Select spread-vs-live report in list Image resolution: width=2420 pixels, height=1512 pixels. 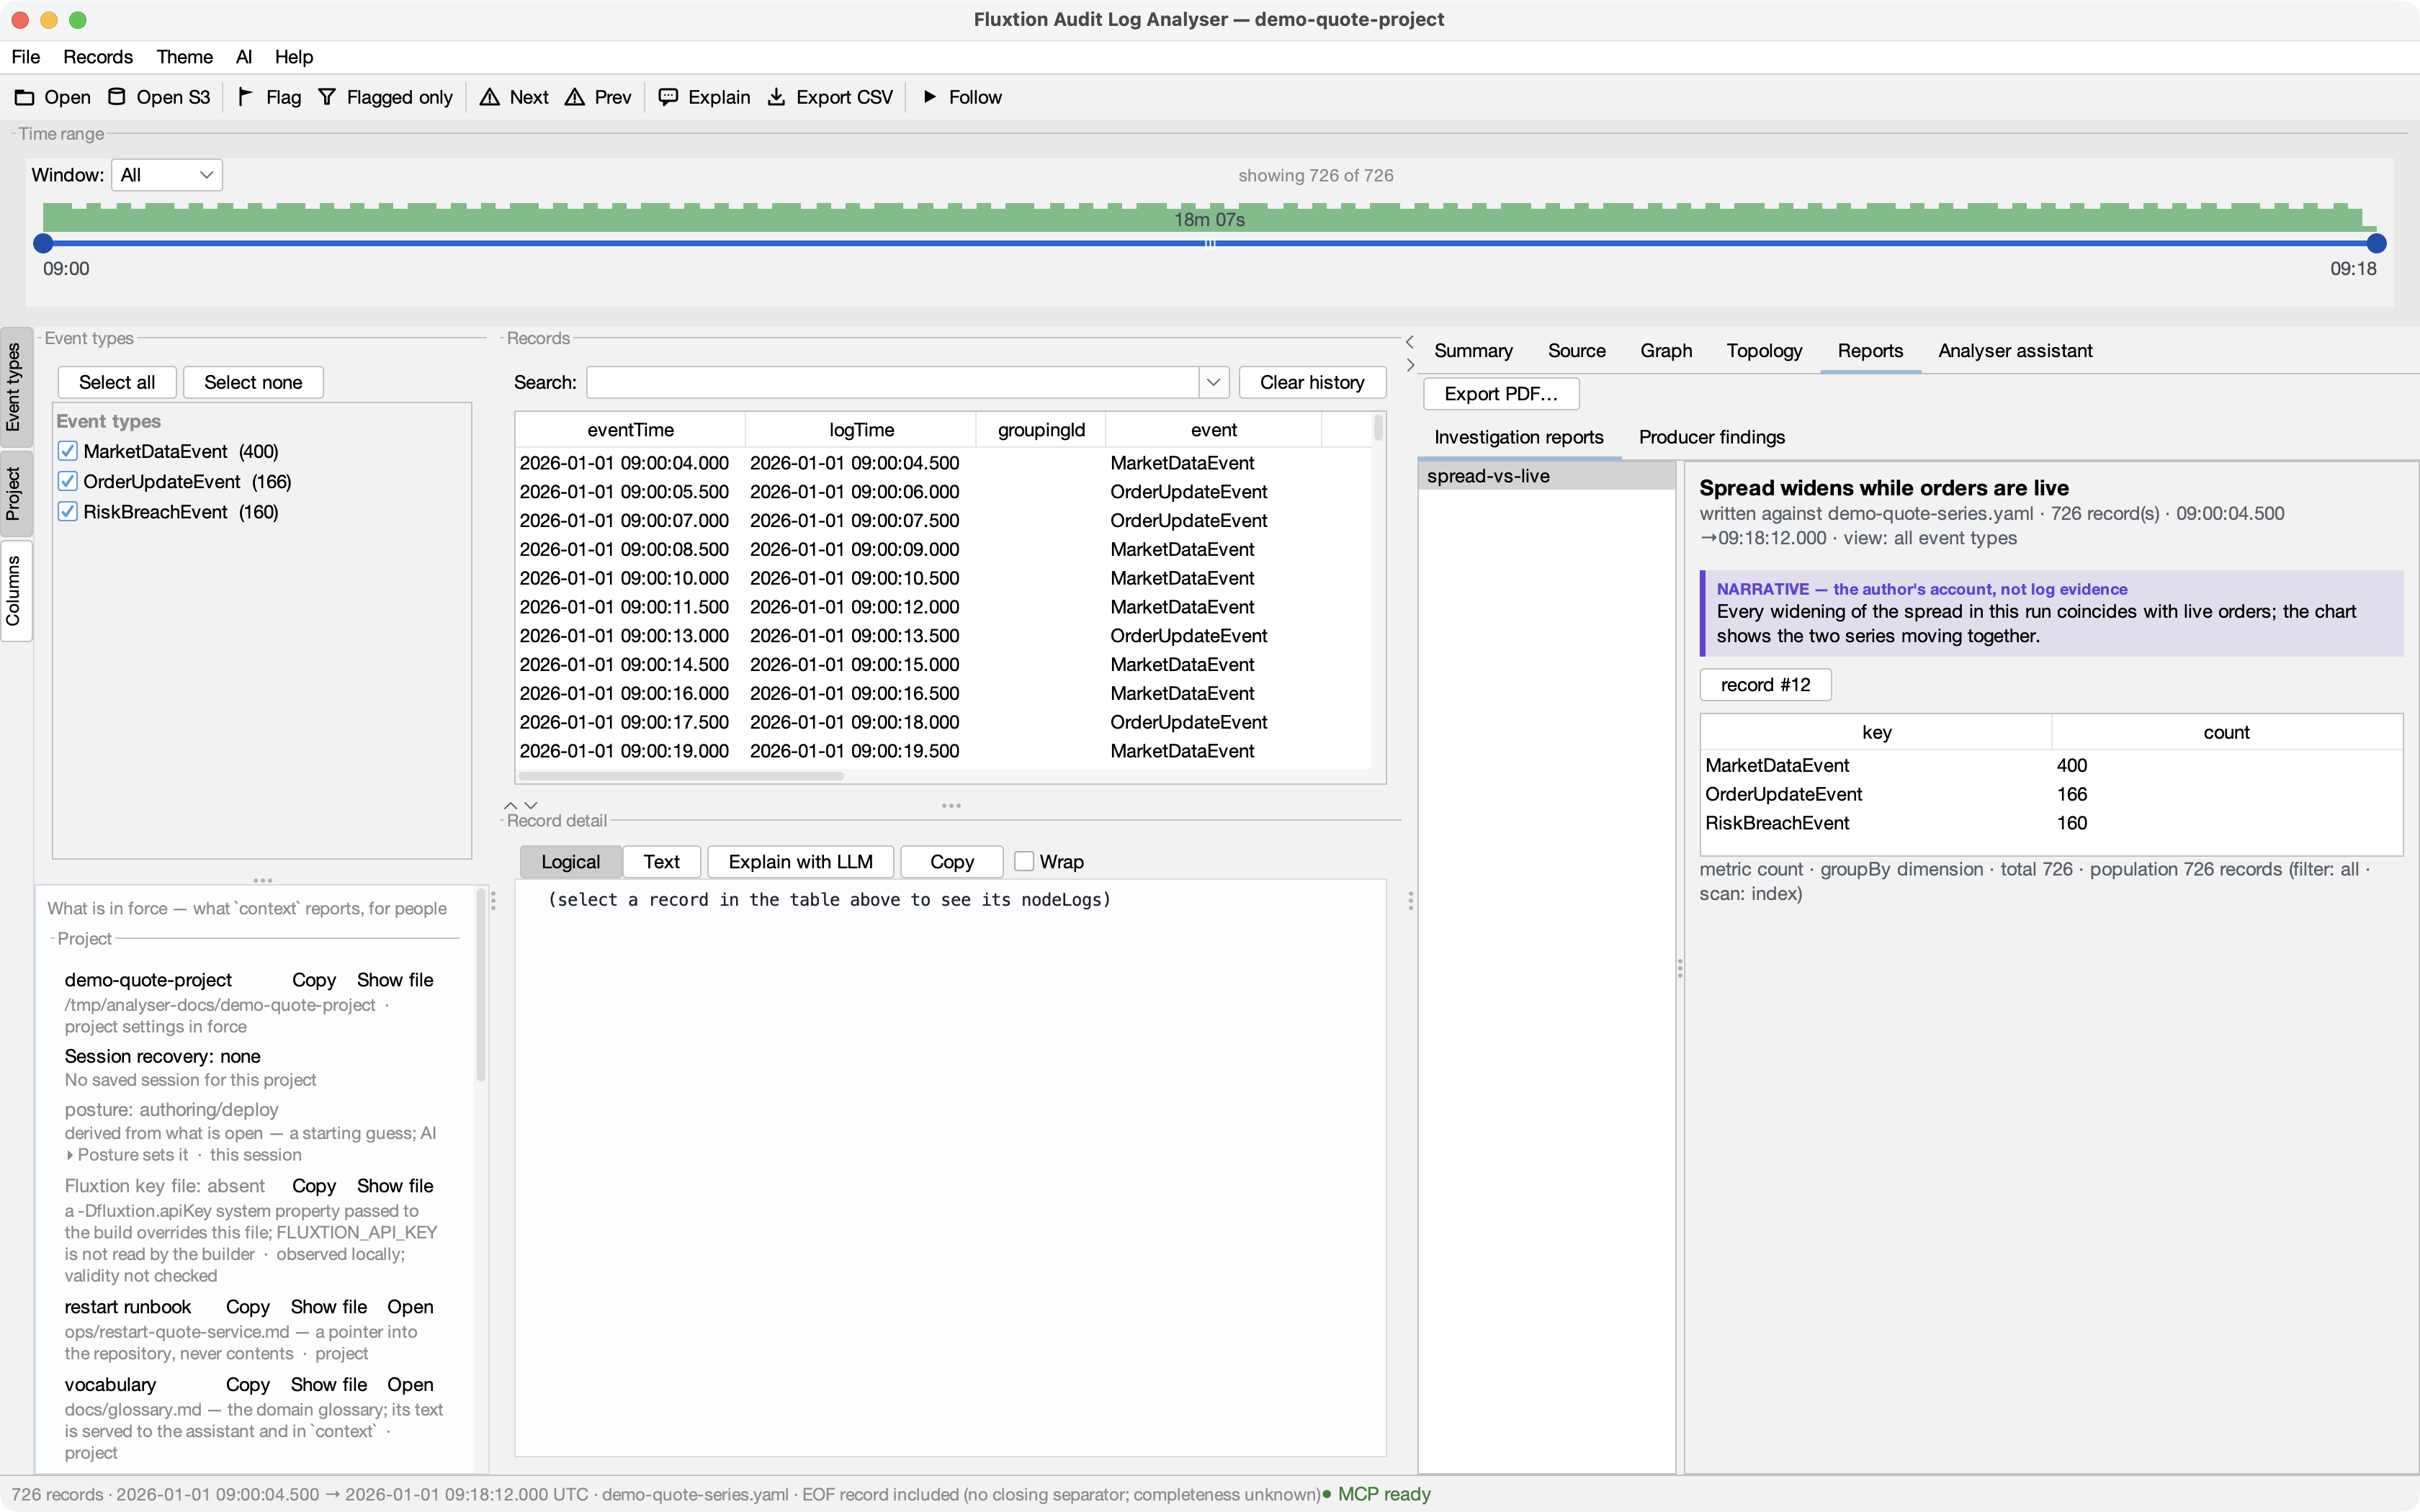(1547, 476)
